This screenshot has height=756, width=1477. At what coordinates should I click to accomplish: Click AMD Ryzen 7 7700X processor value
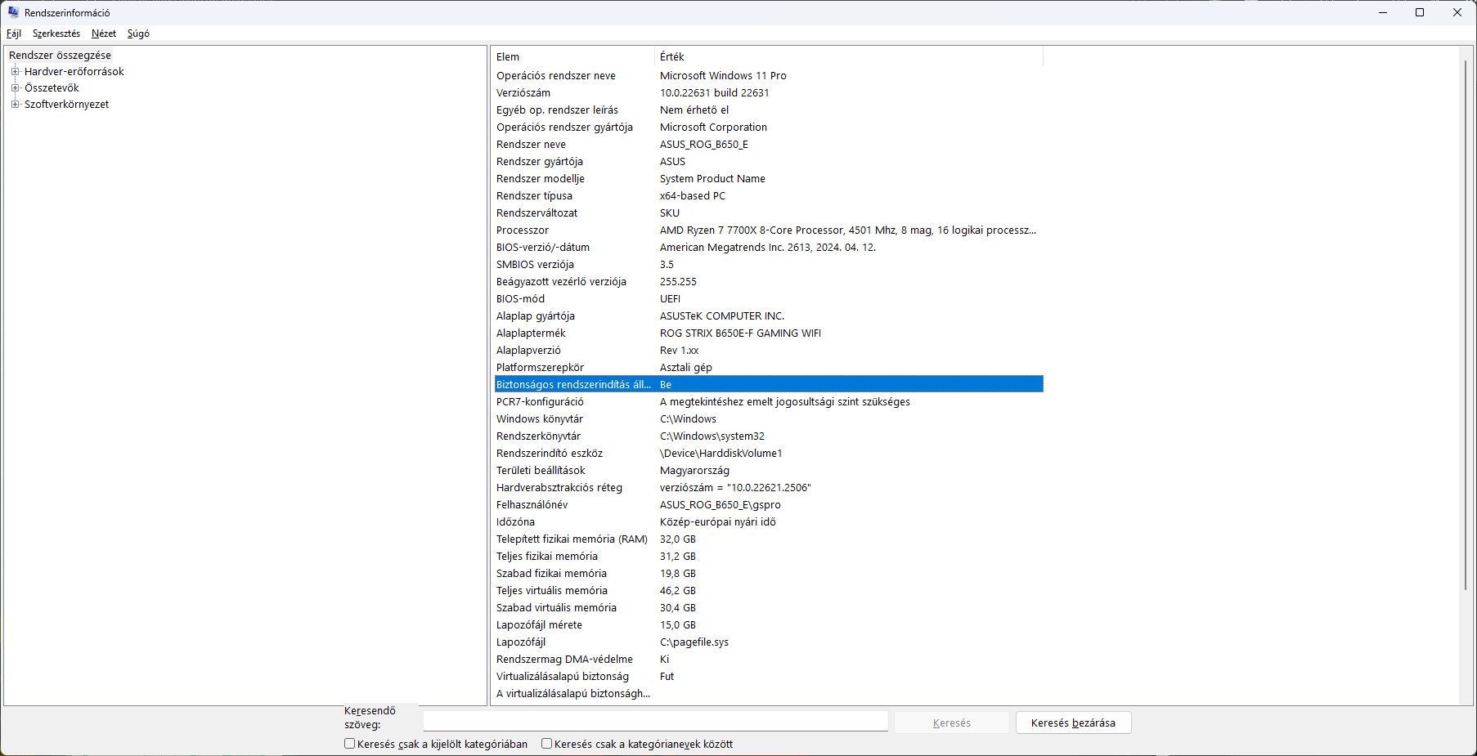pos(848,230)
